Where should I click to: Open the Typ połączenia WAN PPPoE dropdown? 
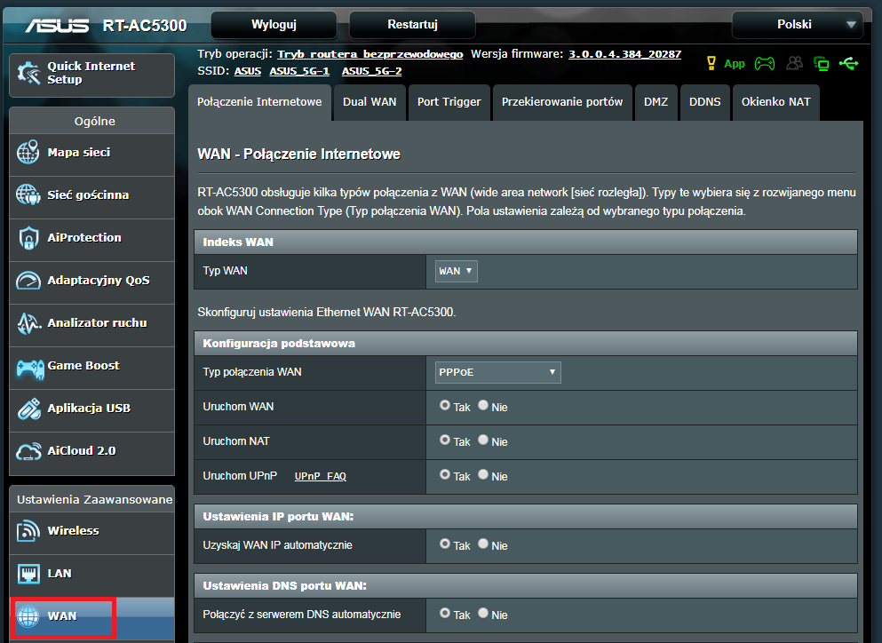click(497, 372)
